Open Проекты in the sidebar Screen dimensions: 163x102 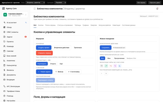click(15, 42)
